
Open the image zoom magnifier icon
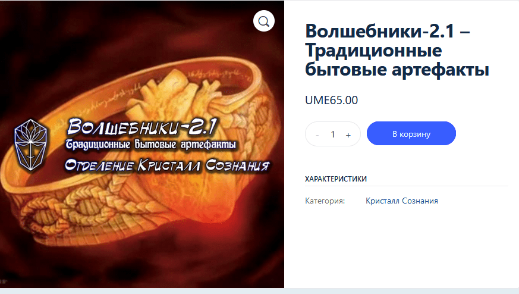pyautogui.click(x=264, y=21)
